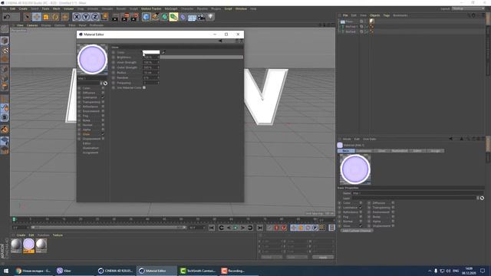Toggle Transparency channel checkbox in Material Editor
491x276 pixels.
[x=103, y=102]
